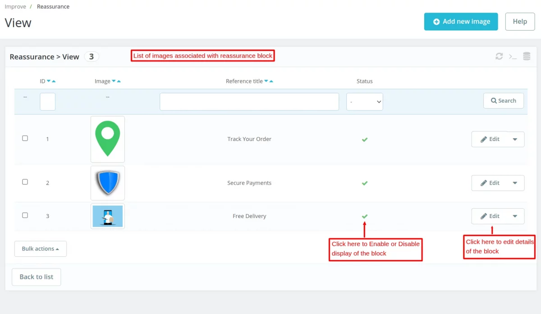Screen dimensions: 541x314
Task: Edit the Secure Payments image
Action: tap(490, 183)
